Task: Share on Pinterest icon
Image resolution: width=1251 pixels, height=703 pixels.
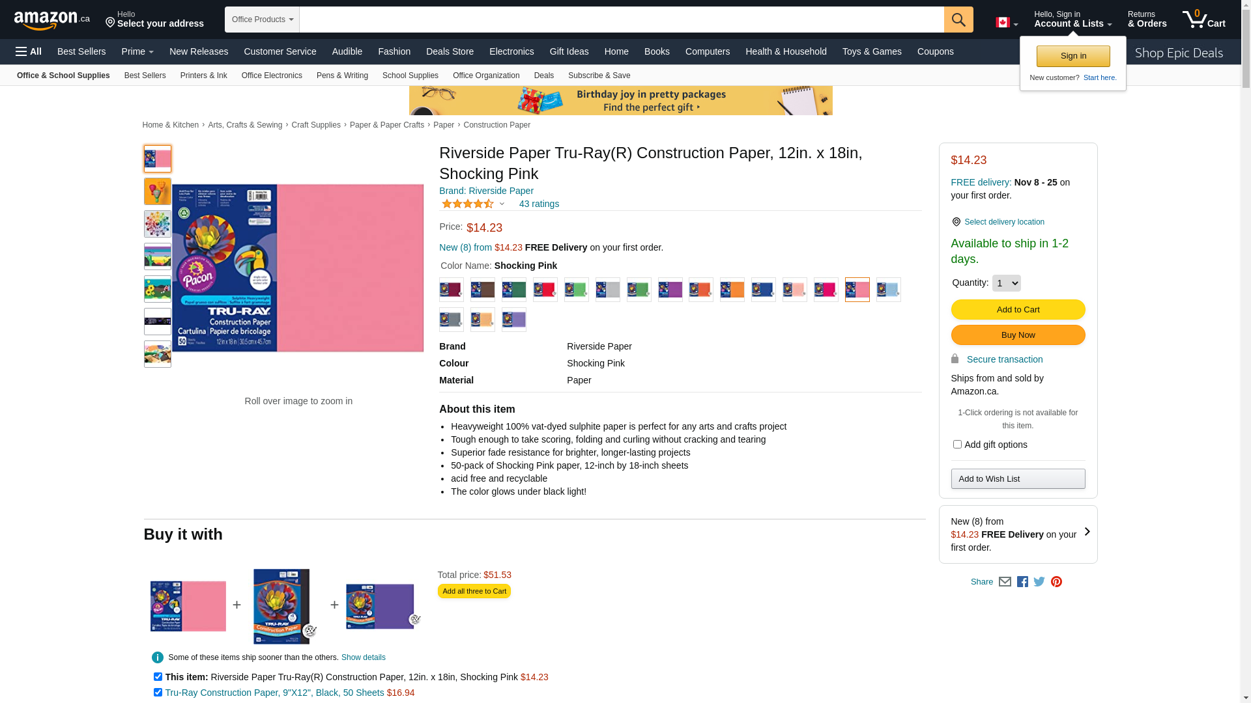Action: pyautogui.click(x=1056, y=582)
